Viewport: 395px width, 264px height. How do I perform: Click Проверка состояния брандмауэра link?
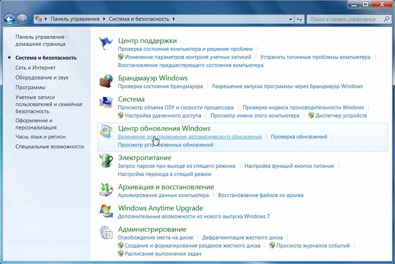(x=160, y=86)
